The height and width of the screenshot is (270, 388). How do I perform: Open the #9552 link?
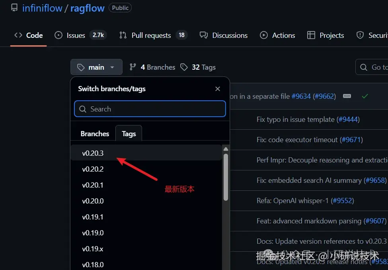pos(343,201)
